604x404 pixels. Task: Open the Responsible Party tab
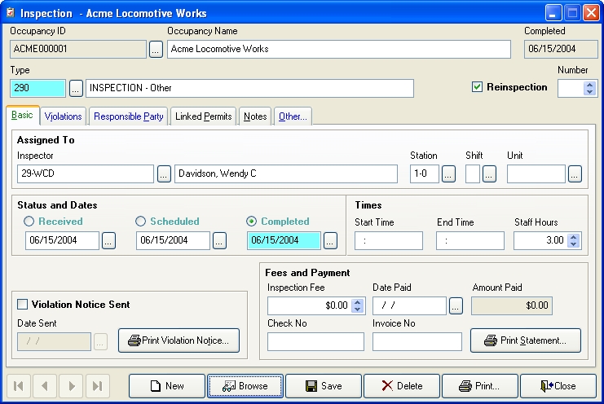click(x=128, y=116)
